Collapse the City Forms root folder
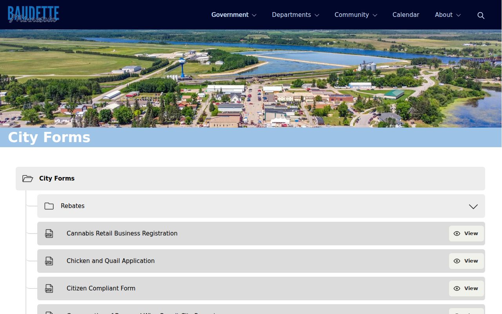Image resolution: width=502 pixels, height=314 pixels. click(250, 179)
